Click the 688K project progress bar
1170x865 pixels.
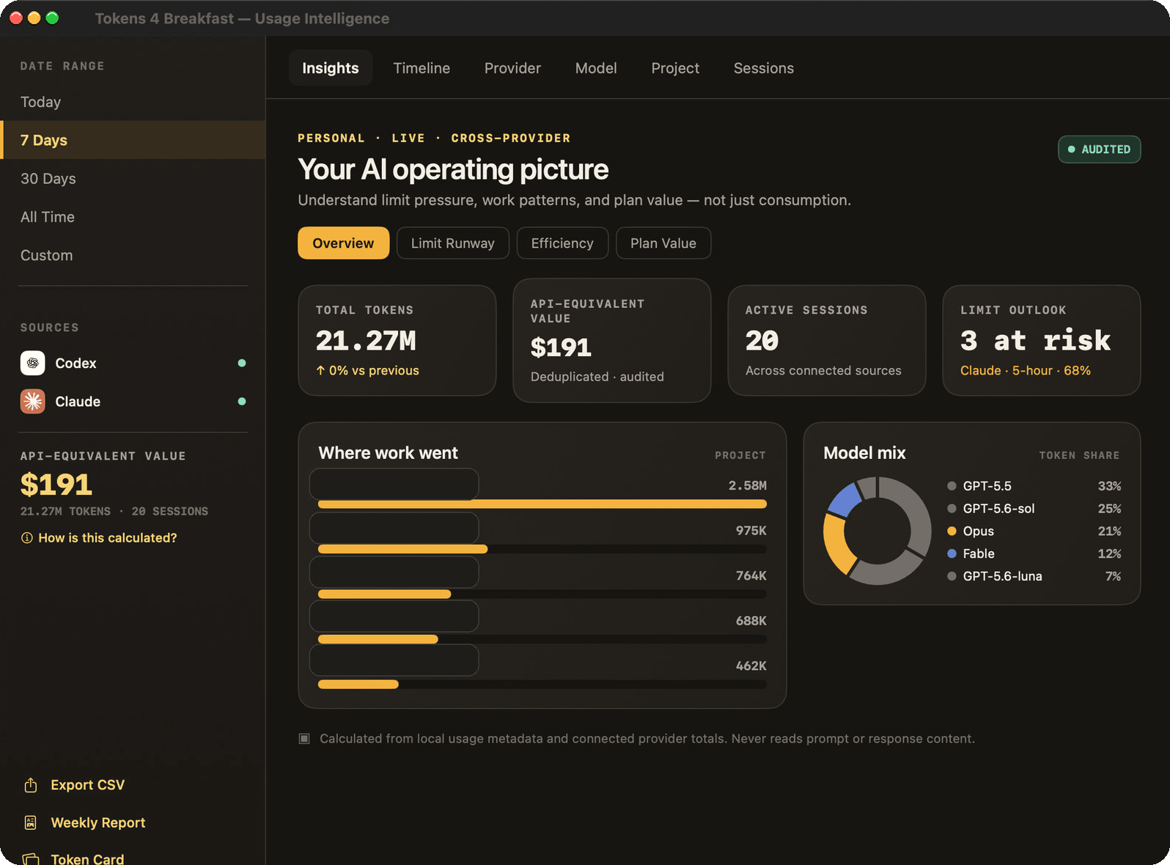[x=542, y=639]
